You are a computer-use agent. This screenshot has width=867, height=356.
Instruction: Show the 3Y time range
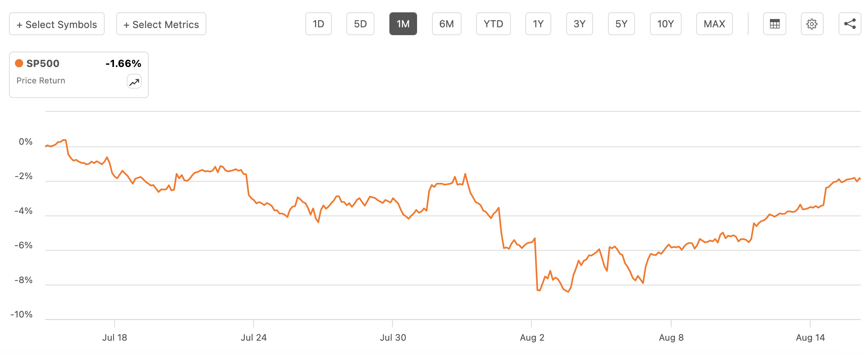(579, 24)
